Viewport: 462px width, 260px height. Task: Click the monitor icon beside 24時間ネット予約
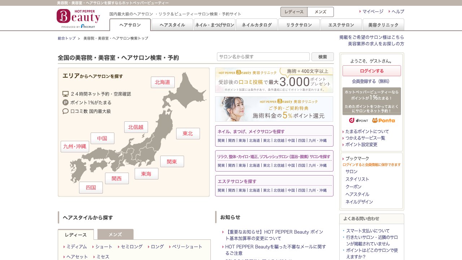(x=66, y=94)
